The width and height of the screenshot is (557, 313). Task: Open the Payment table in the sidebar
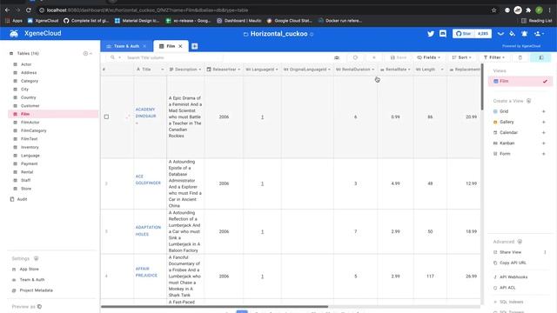[29, 164]
